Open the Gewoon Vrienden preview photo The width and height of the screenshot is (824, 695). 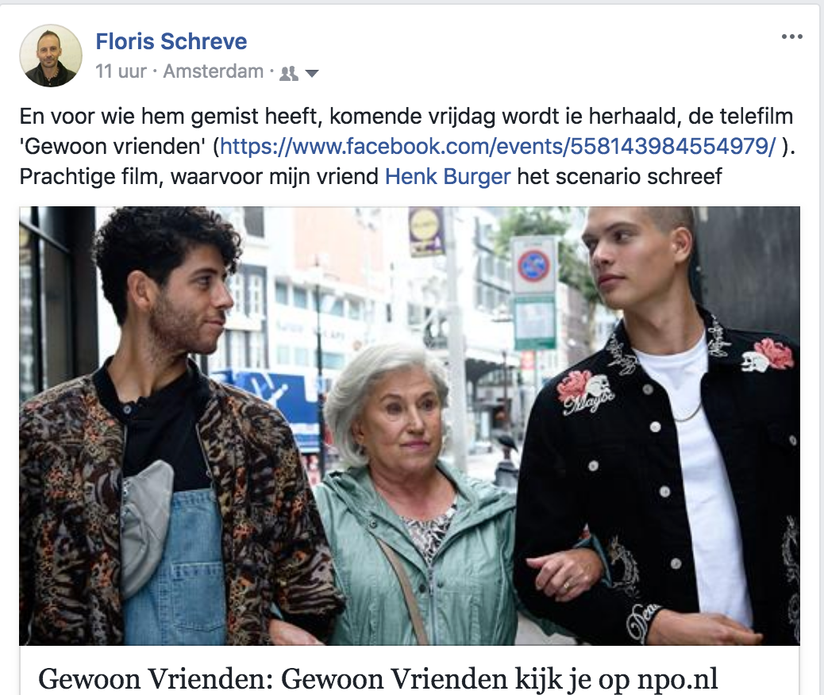tap(410, 426)
